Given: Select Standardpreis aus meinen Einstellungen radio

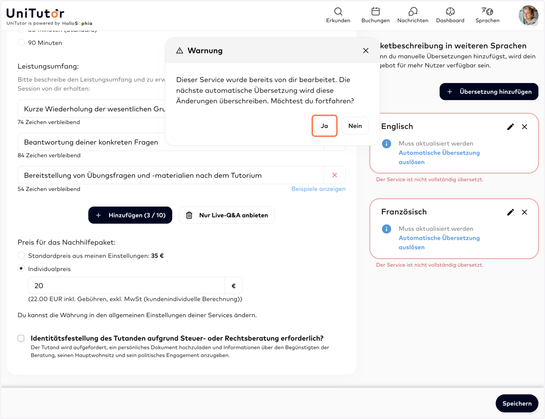Looking at the screenshot, I should click(21, 255).
